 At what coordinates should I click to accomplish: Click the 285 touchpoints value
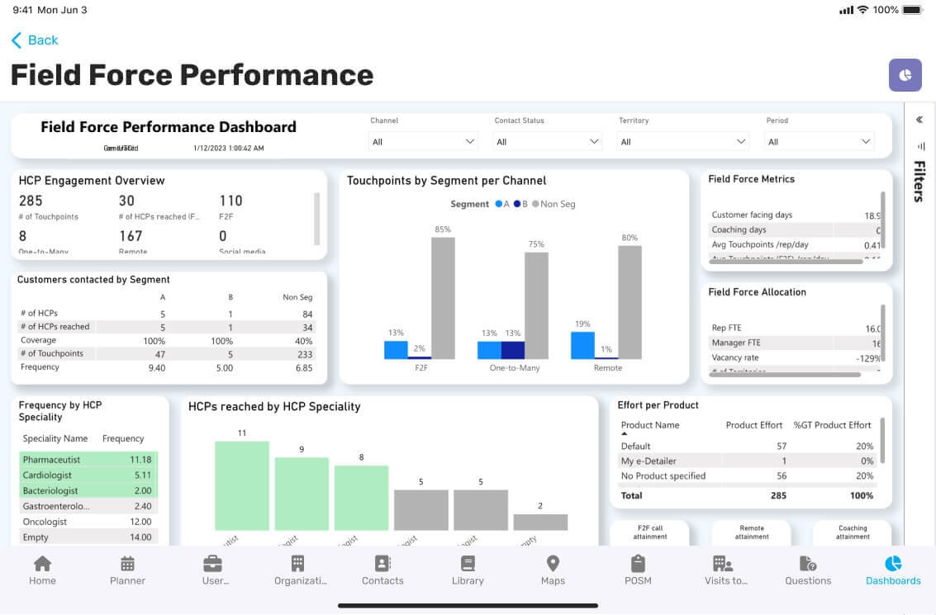coord(31,201)
